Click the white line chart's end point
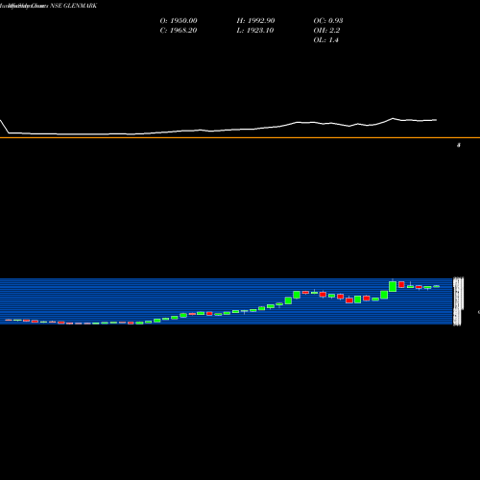Screen dimensions: 480x480 pos(437,120)
